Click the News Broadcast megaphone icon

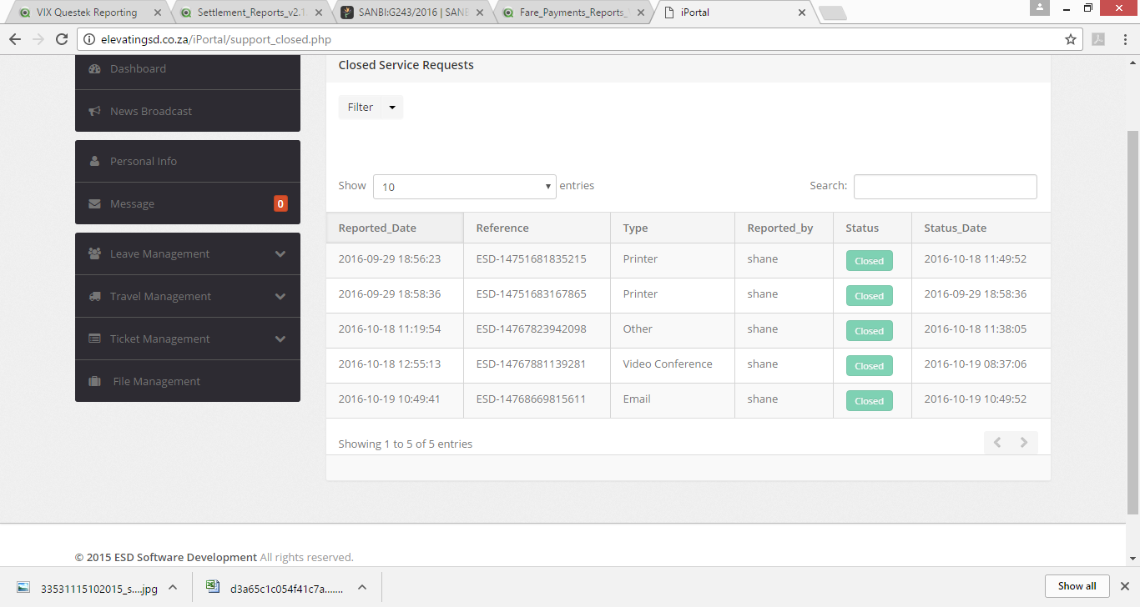(x=94, y=112)
